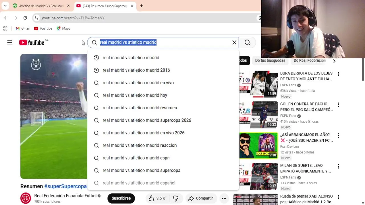Go back with browser back arrow

[6, 18]
